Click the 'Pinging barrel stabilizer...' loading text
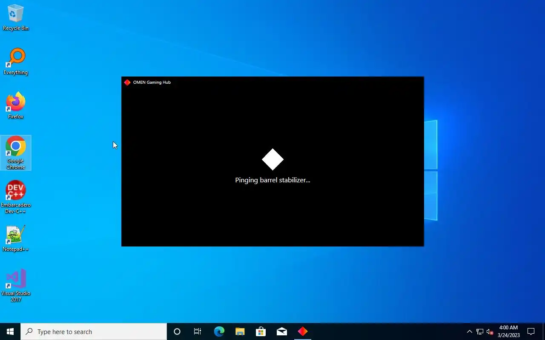545x340 pixels. tap(272, 180)
